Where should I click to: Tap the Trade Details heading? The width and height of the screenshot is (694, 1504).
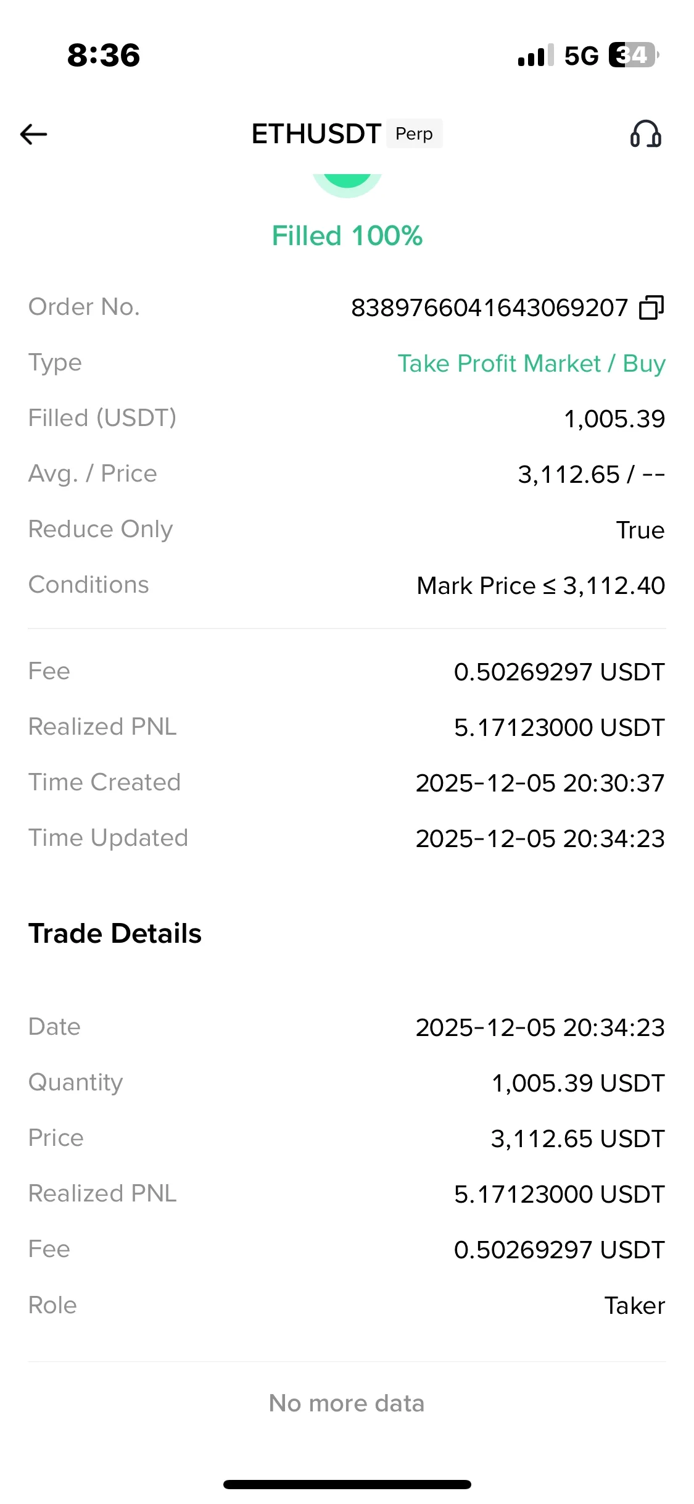coord(115,934)
